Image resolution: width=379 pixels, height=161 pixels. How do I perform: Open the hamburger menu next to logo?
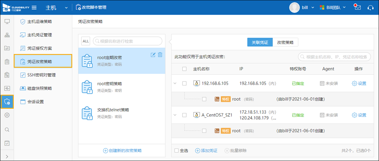(34, 7)
